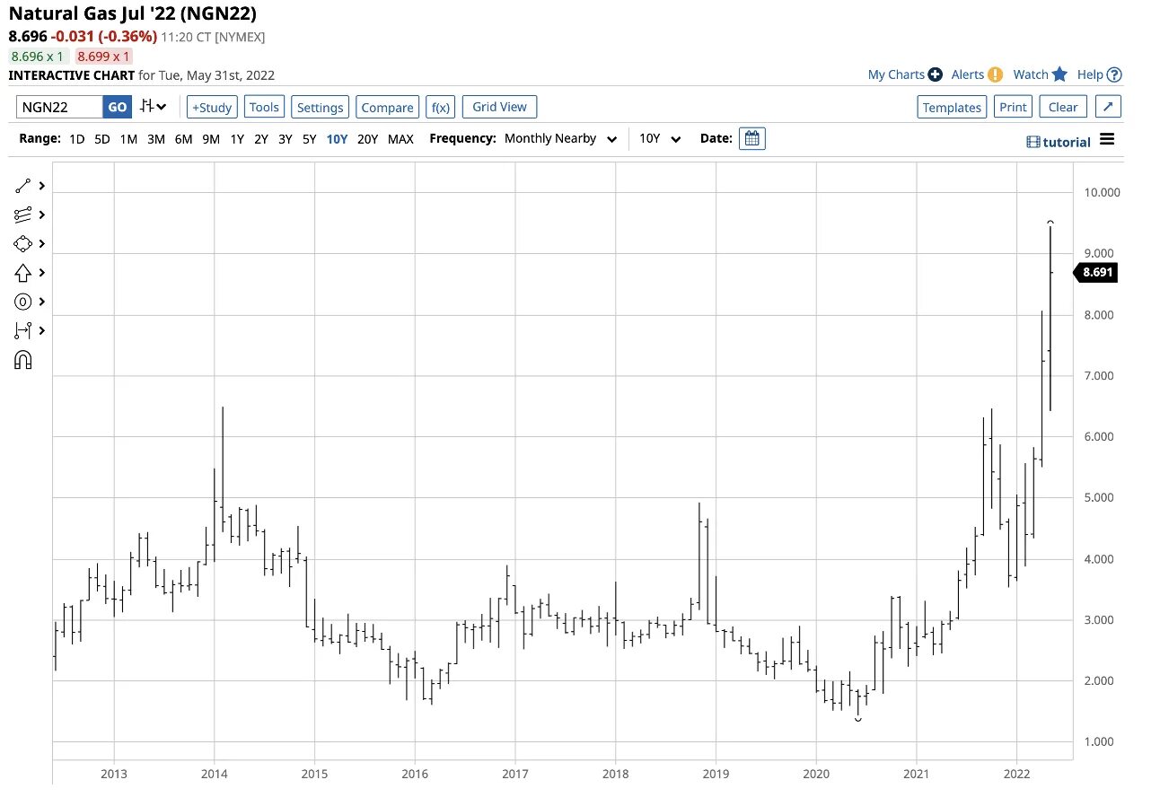Screen dimensions: 1160x806
Task: Select the shapes drawing tool
Action: click(x=23, y=244)
